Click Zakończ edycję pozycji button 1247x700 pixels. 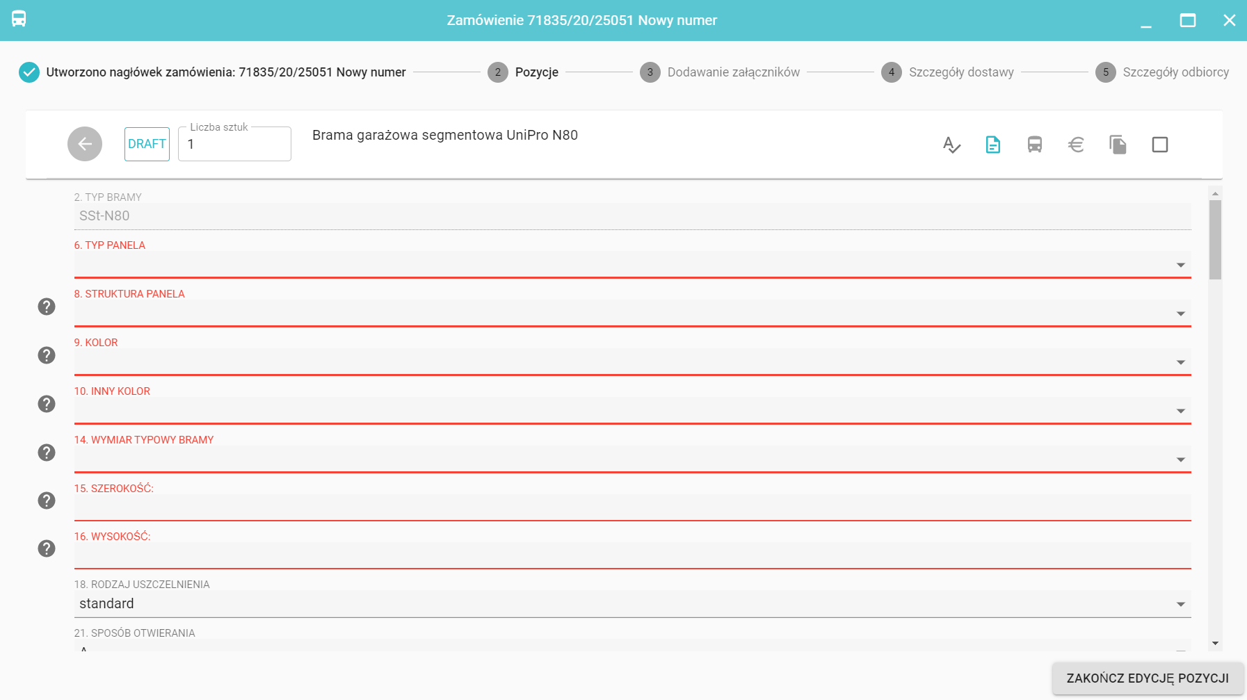pos(1147,678)
